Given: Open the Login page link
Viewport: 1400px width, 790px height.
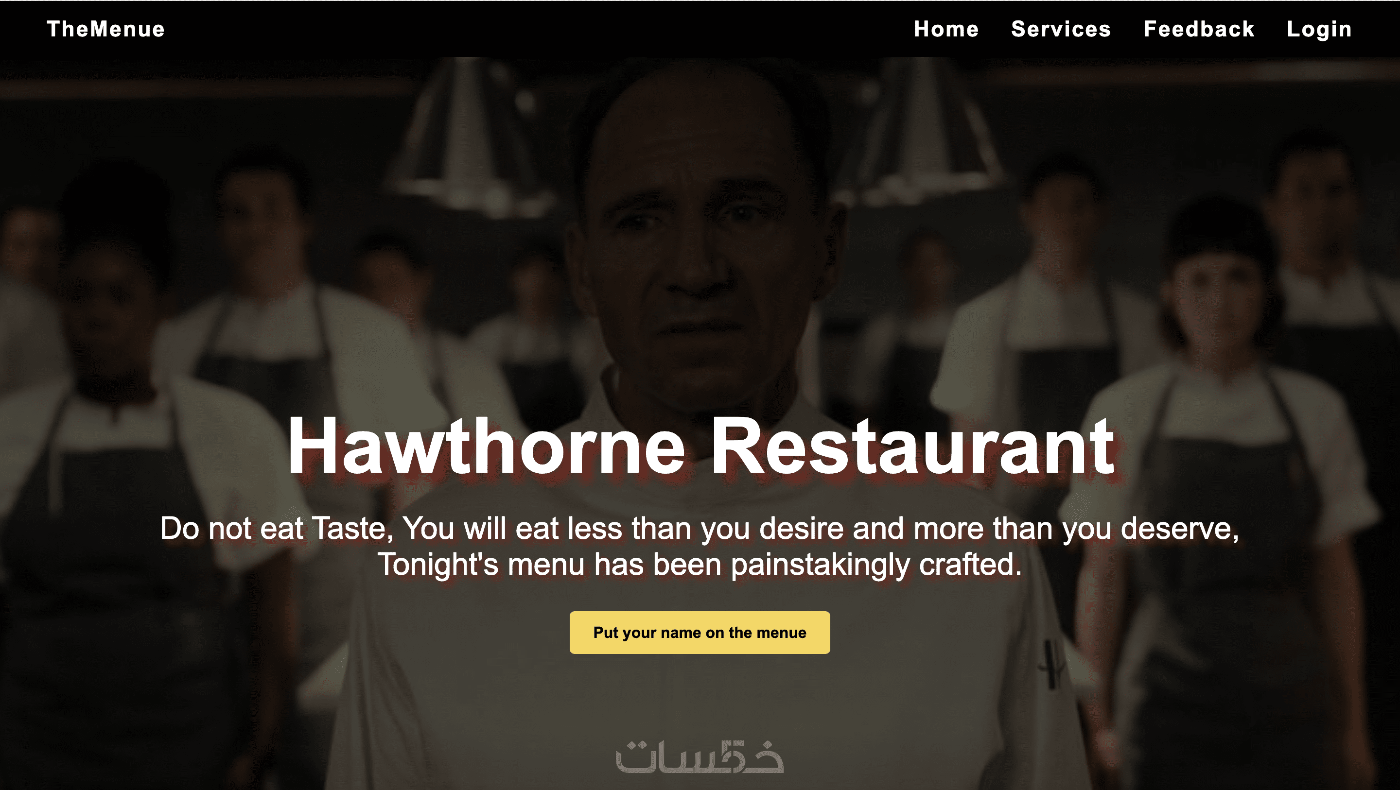Looking at the screenshot, I should tap(1319, 29).
